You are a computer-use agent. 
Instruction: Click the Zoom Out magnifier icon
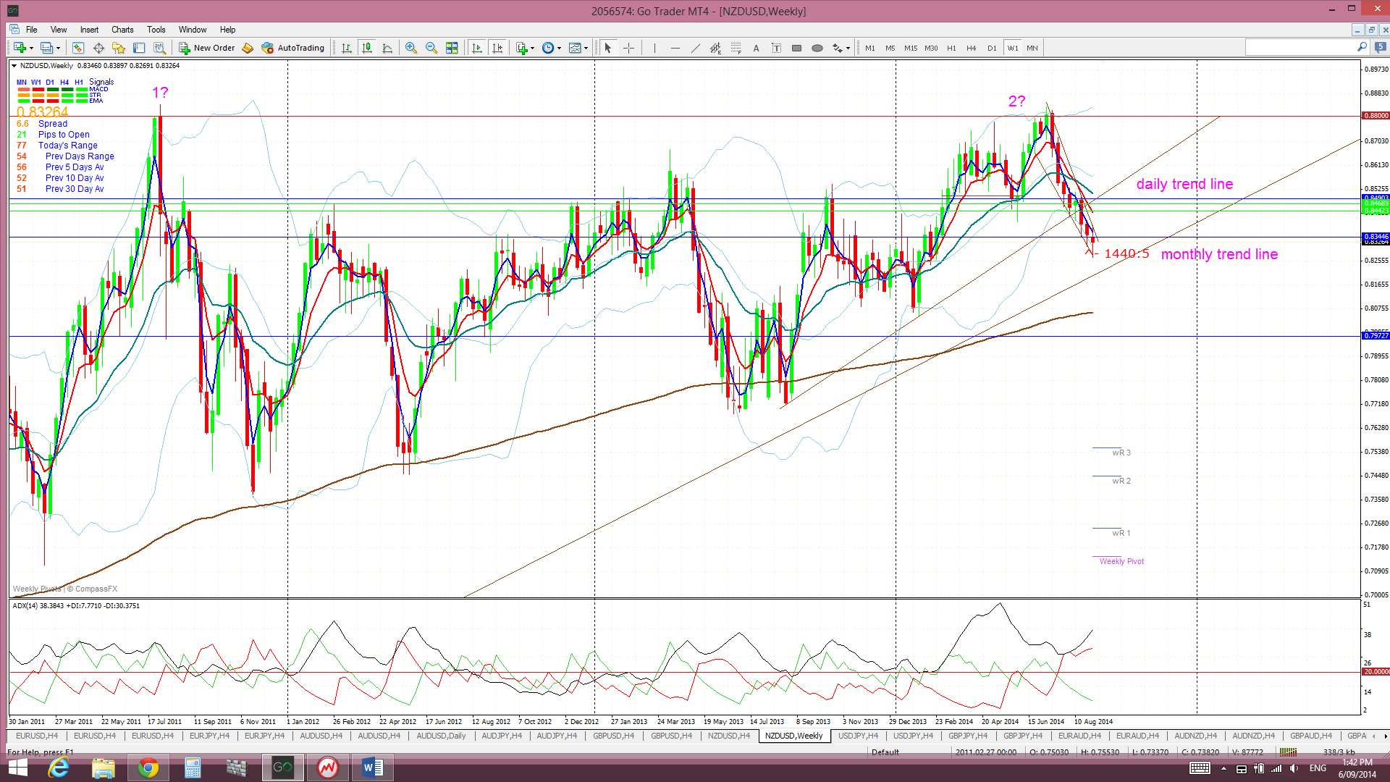click(x=431, y=48)
